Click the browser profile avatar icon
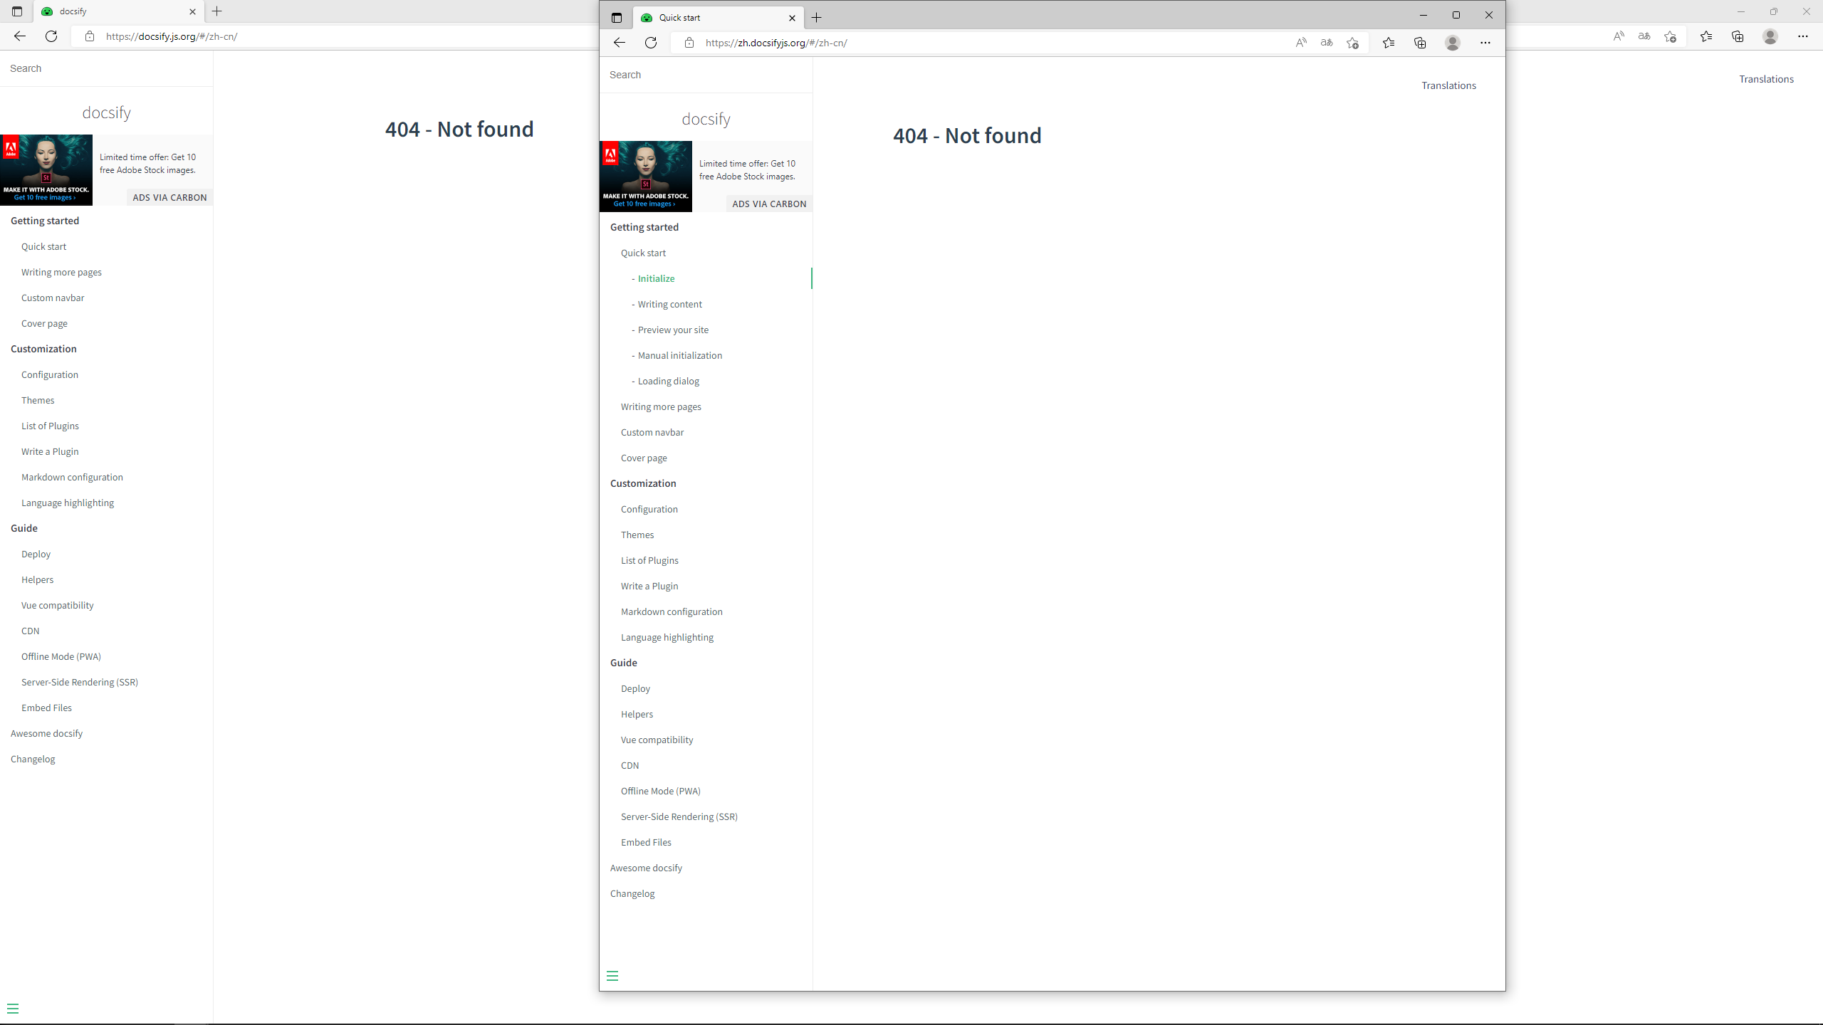The width and height of the screenshot is (1823, 1025). (x=1453, y=43)
